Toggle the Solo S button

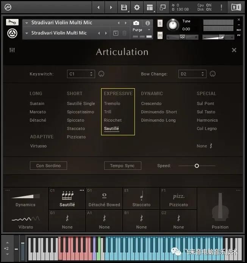pos(160,23)
